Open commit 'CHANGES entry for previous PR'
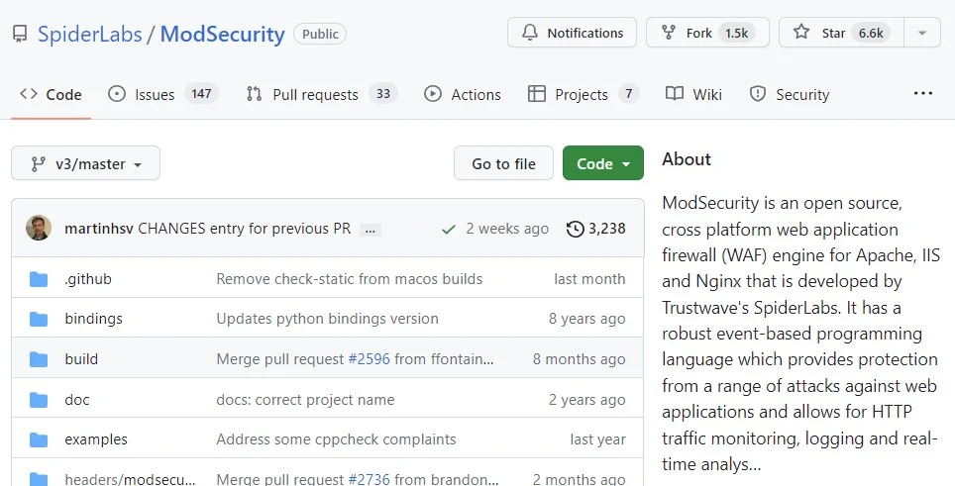This screenshot has height=486, width=955. point(245,229)
